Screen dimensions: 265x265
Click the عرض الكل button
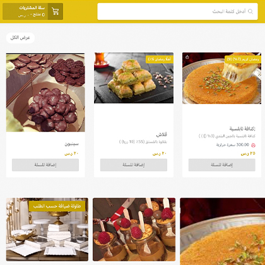pyautogui.click(x=20, y=38)
